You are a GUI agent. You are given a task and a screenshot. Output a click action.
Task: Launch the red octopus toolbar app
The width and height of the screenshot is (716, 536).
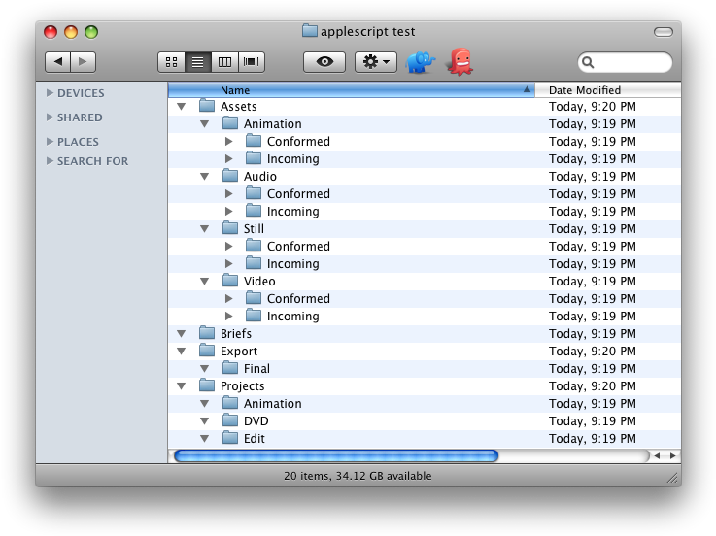460,62
